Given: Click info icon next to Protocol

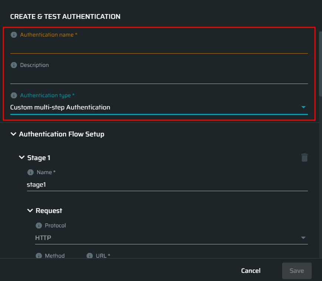Looking at the screenshot, I should tap(39, 226).
